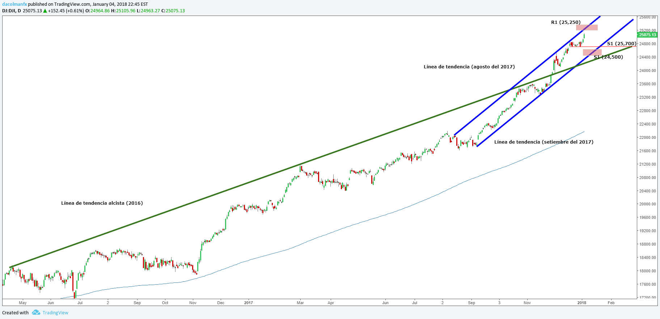
Task: Click the green up-arrow change indicator
Action: [x=45, y=10]
